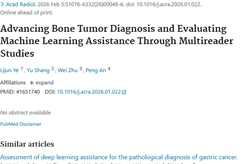Click the Similar articles heading
This screenshot has height=164, width=247.
pos(27,144)
